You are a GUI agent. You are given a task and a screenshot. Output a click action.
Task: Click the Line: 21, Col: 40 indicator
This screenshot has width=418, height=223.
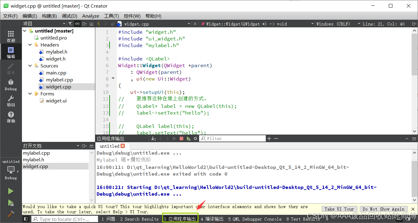(384, 24)
